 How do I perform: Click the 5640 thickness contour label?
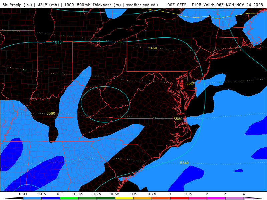tap(184, 163)
